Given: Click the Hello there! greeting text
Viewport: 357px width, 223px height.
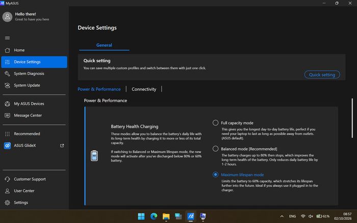Looking at the screenshot, I should coord(25,14).
